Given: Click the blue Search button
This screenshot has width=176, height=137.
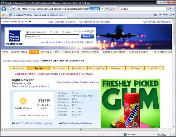Looking at the screenshot, I should 87,36.
